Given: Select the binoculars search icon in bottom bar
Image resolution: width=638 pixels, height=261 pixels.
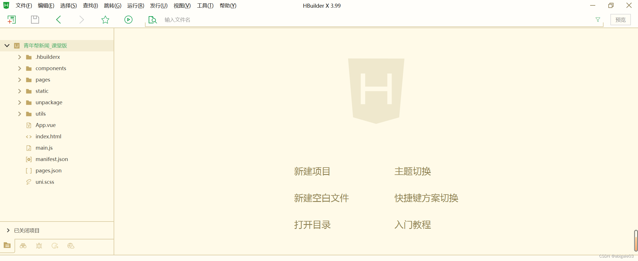Looking at the screenshot, I should (x=23, y=246).
